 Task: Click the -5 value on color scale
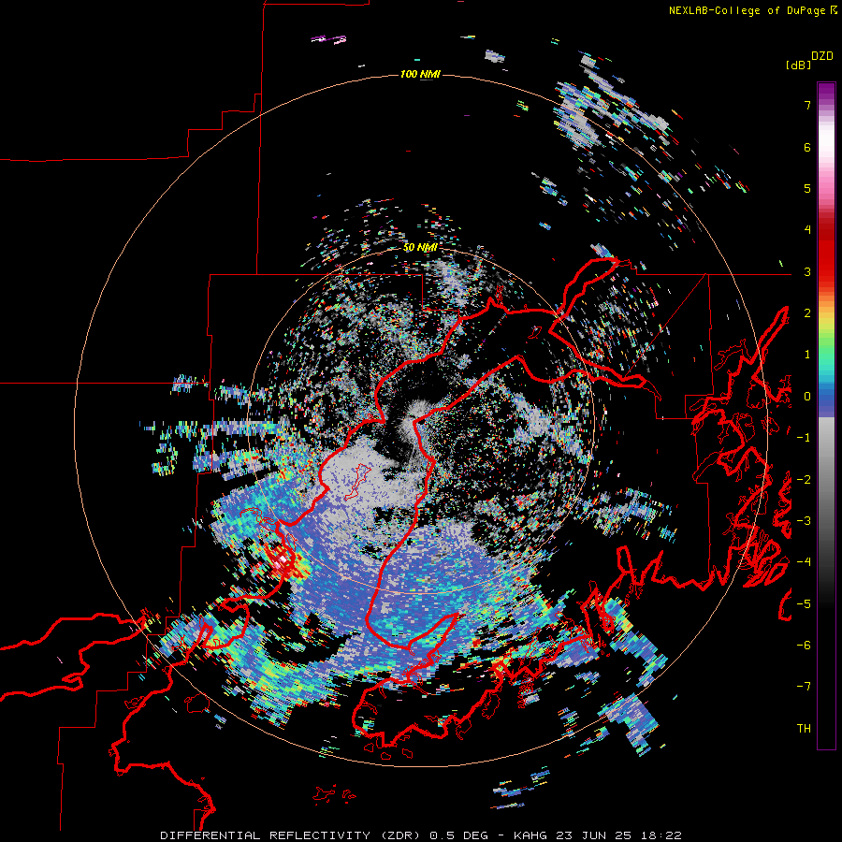804,603
